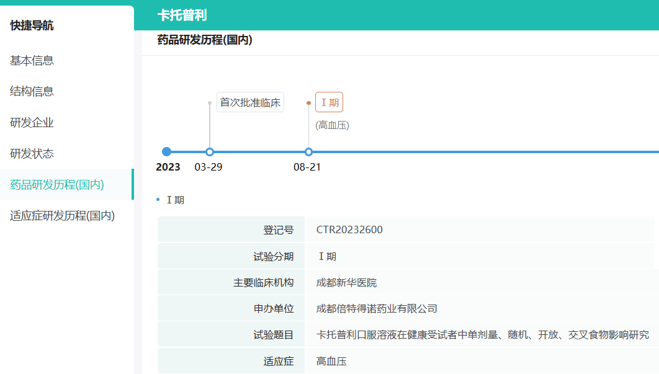Click the orange dot above 08-21
Screen dimensions: 659x374
pyautogui.click(x=308, y=103)
